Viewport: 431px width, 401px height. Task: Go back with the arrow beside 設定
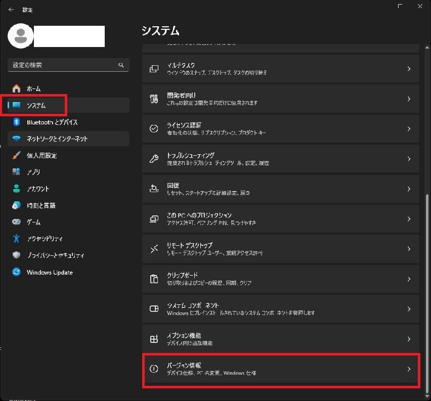click(x=11, y=10)
